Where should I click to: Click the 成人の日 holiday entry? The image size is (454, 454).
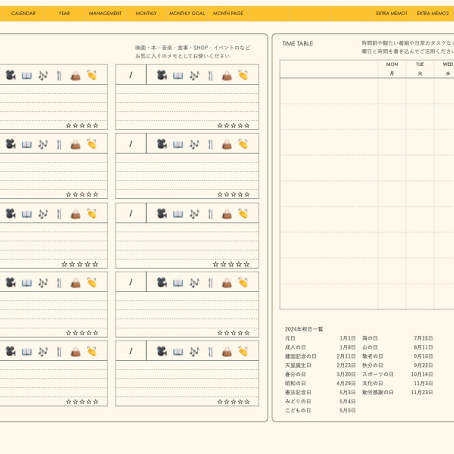click(295, 347)
